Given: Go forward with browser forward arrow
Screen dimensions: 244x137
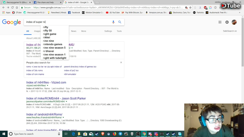Looking at the screenshot, I should click(8, 8).
